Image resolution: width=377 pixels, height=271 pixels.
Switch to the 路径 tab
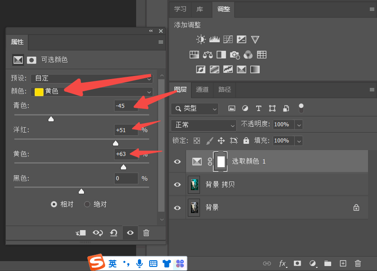(x=225, y=89)
